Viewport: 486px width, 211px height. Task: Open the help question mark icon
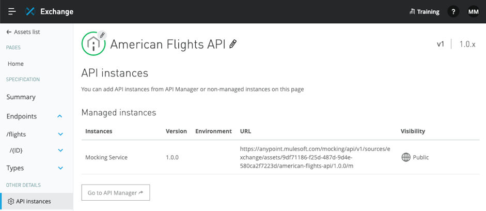click(x=453, y=12)
